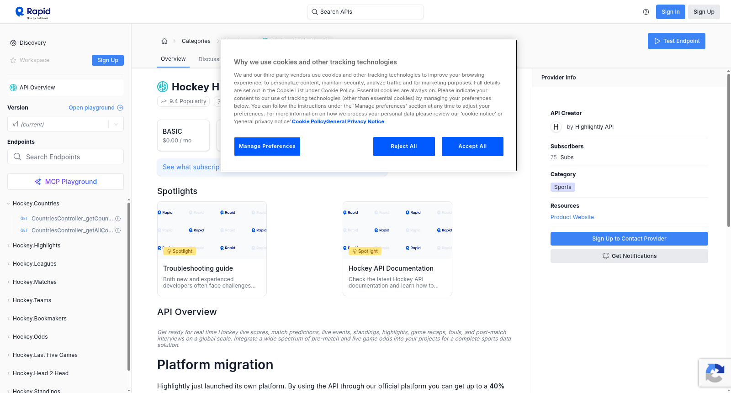731x393 pixels.
Task: Expand the Hockey.Teams group
Action: 9,300
